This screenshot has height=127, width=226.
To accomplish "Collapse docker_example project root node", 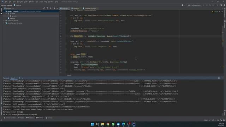I will tap(4, 11).
